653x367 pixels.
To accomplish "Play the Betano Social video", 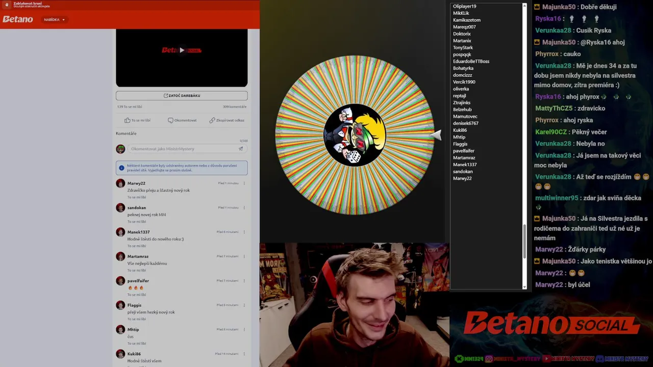I will coord(182,50).
